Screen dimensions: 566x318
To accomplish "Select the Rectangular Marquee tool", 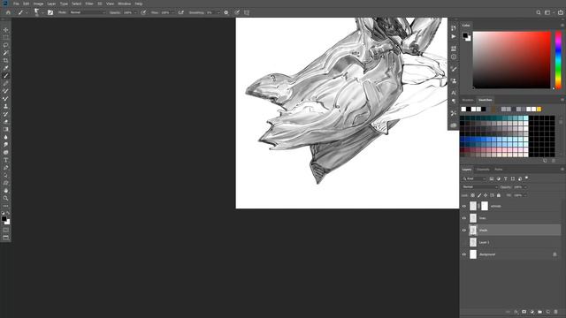I will coord(6,37).
